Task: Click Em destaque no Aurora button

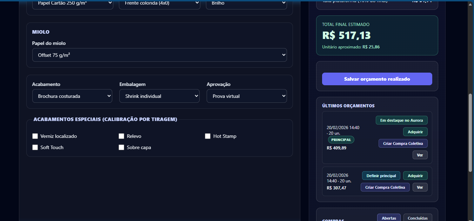Action: pos(401,120)
